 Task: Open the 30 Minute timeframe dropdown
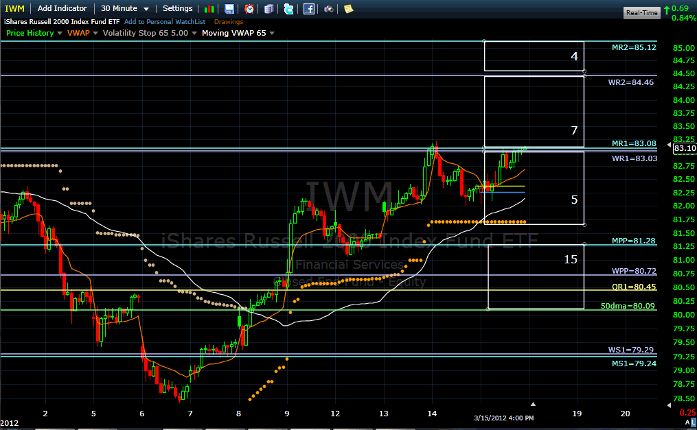pyautogui.click(x=125, y=8)
